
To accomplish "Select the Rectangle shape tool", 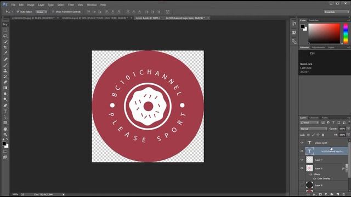I will coord(5,123).
